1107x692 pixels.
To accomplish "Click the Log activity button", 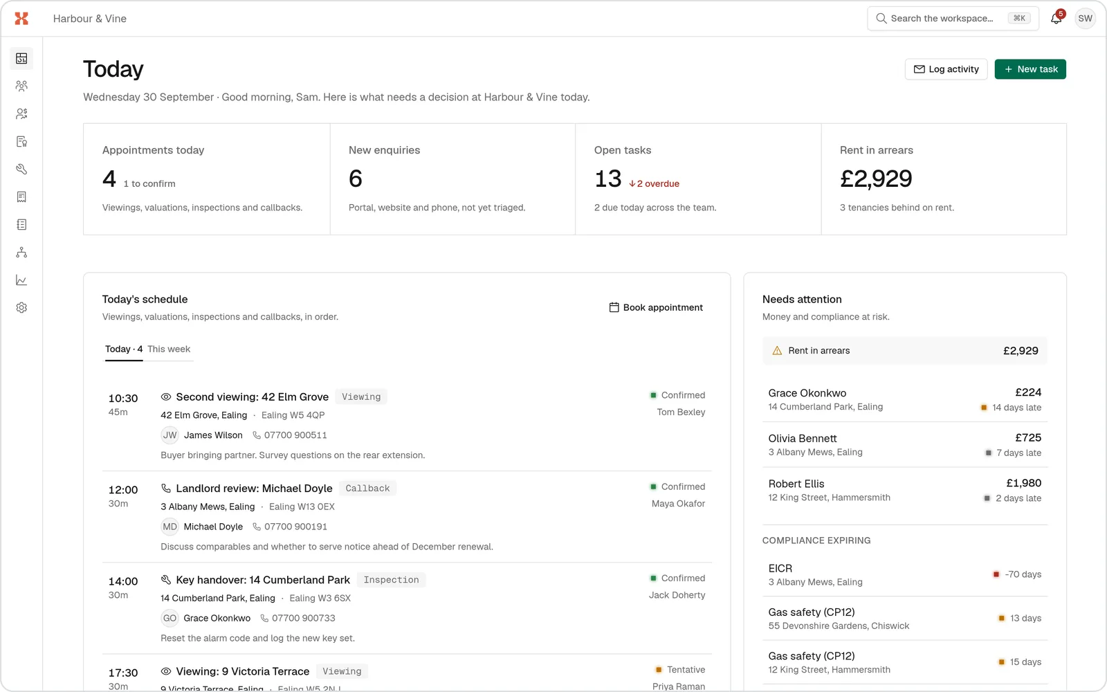I will click(946, 69).
